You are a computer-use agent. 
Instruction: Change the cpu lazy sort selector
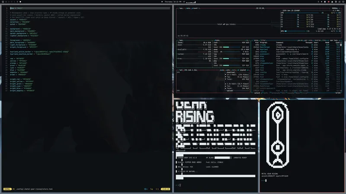[x=334, y=41]
